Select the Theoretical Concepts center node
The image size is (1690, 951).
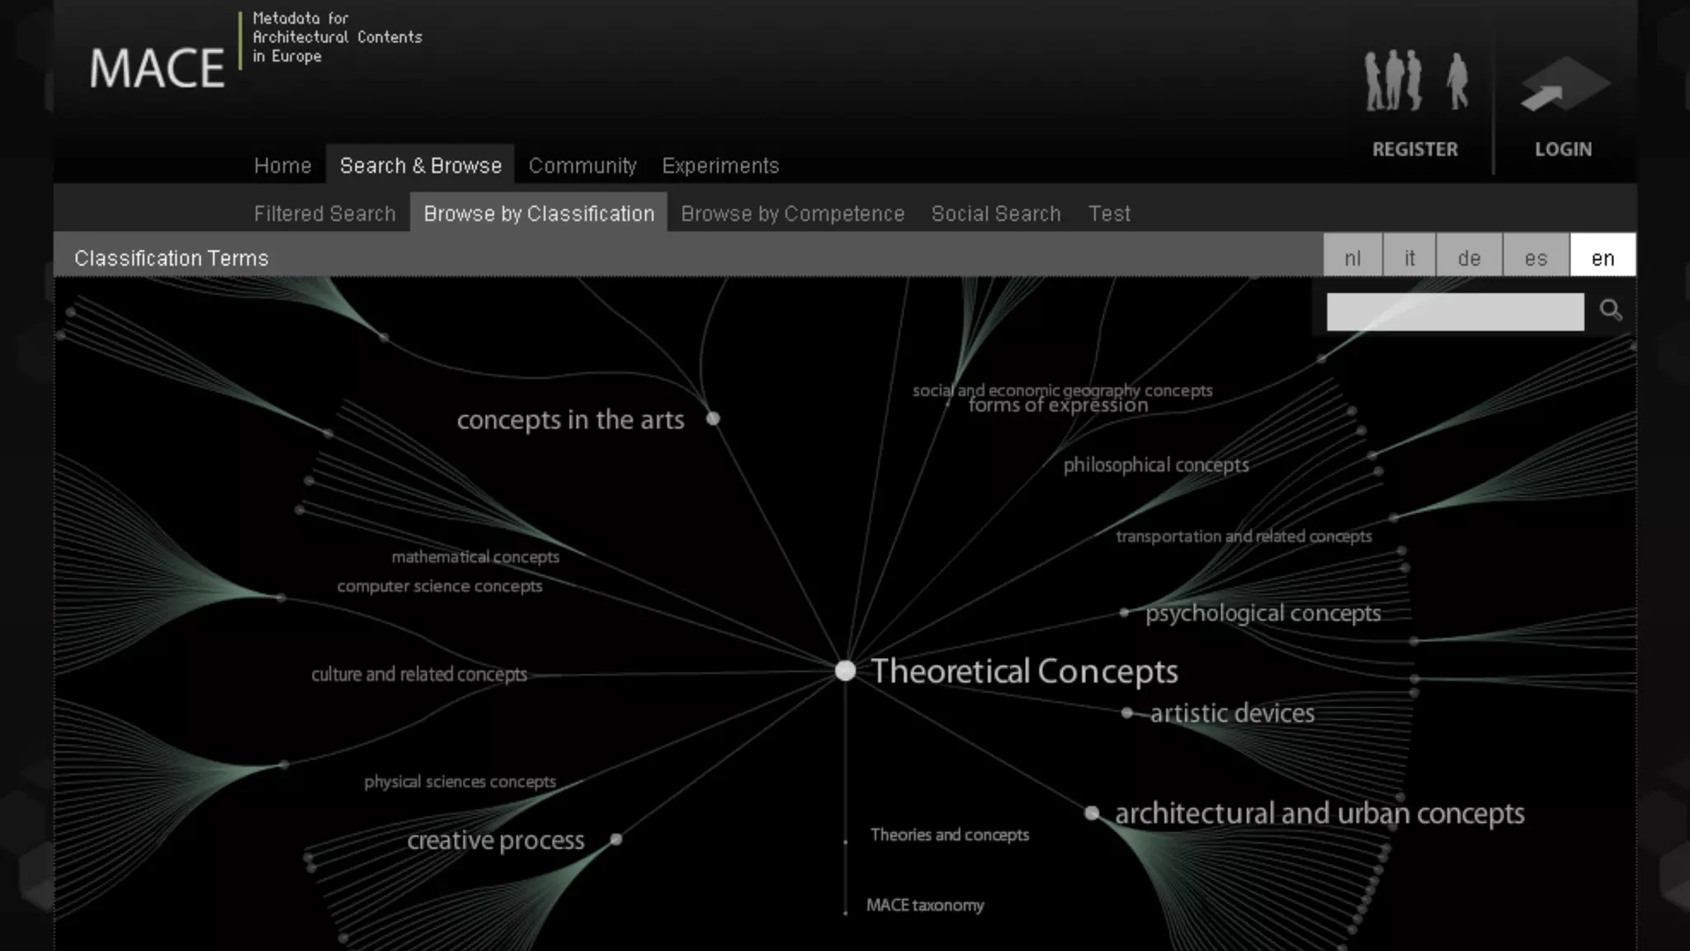point(845,670)
